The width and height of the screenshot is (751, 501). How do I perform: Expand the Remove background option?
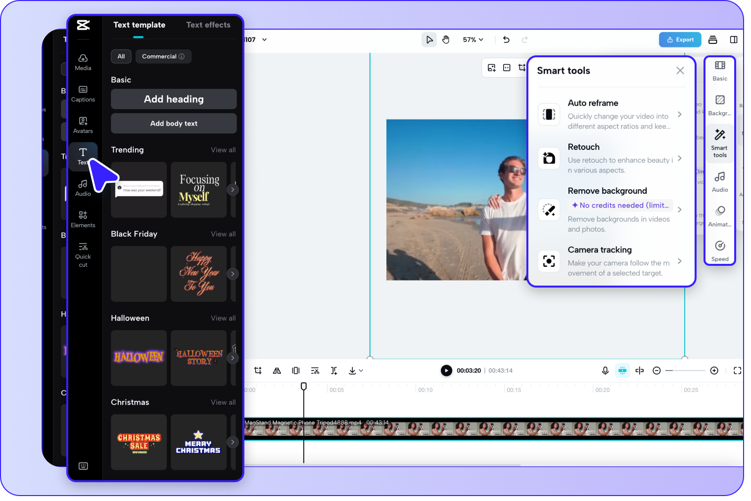coord(680,209)
